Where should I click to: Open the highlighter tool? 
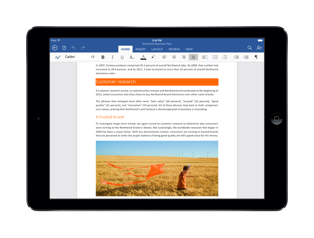tap(153, 57)
